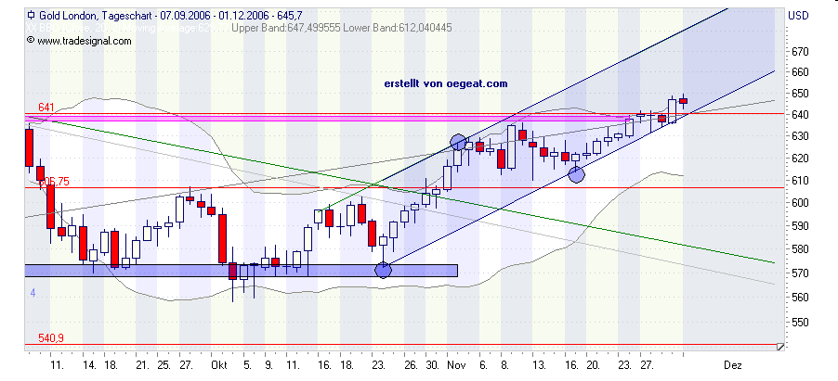This screenshot has width=838, height=381.
Task: Click the '11.' date label left of '14.'
Action: coord(57,365)
